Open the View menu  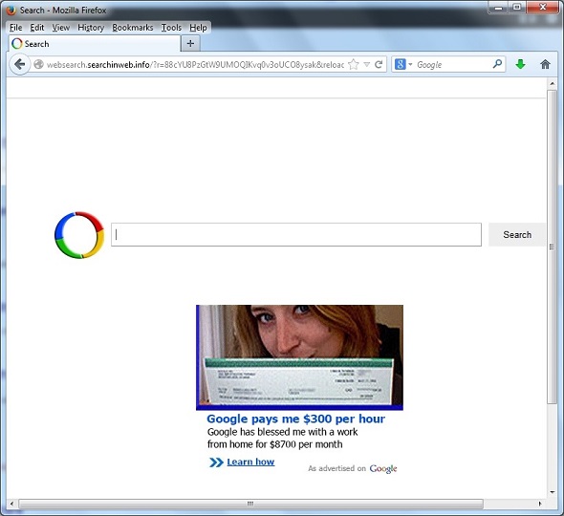pos(61,28)
